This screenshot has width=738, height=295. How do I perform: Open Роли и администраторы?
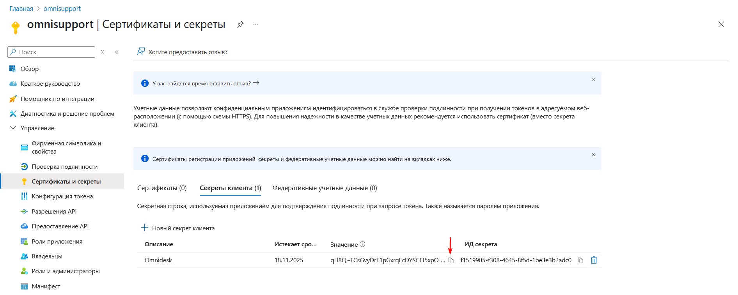point(66,271)
